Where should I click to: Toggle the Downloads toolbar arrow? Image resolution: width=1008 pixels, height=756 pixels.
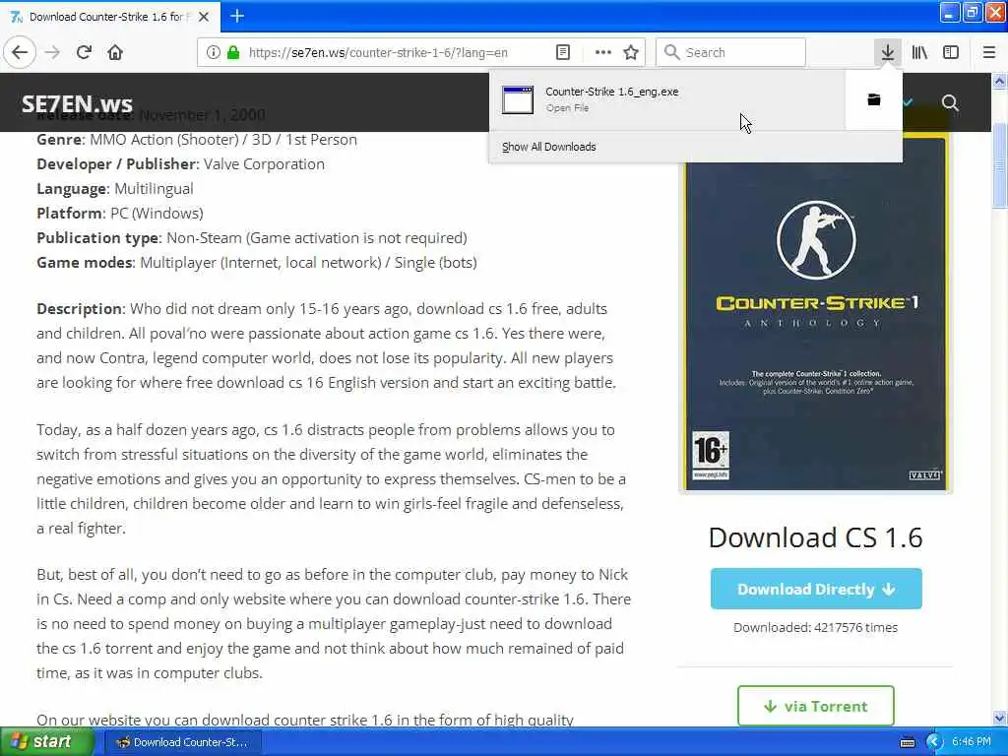[887, 52]
